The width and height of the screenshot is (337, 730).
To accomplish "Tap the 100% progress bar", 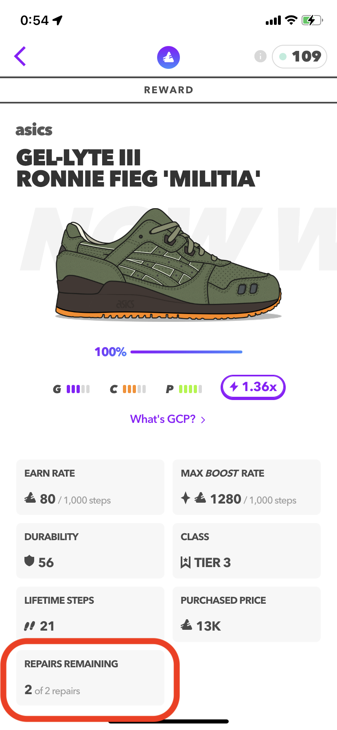I will (x=186, y=352).
